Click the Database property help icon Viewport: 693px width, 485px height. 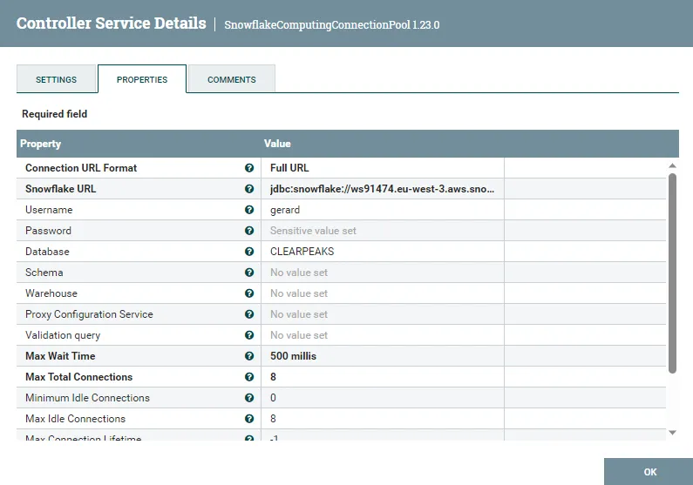click(x=249, y=252)
